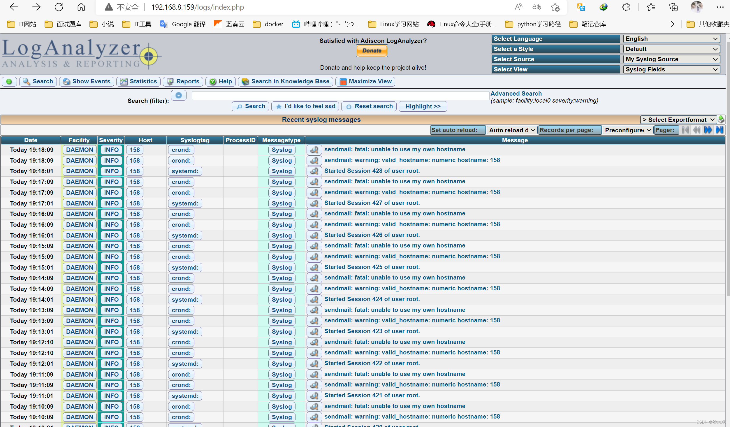Expand the Highlight >> options
The height and width of the screenshot is (427, 730).
pyautogui.click(x=423, y=106)
